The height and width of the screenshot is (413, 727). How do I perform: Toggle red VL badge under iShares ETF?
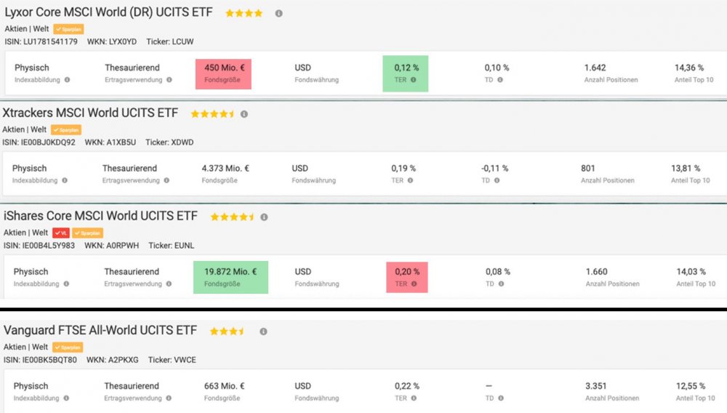[x=61, y=233]
